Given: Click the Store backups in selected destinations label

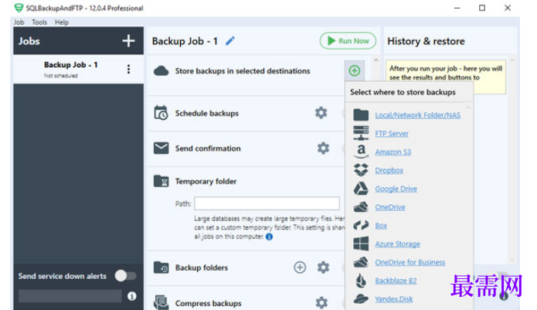Looking at the screenshot, I should click(243, 71).
